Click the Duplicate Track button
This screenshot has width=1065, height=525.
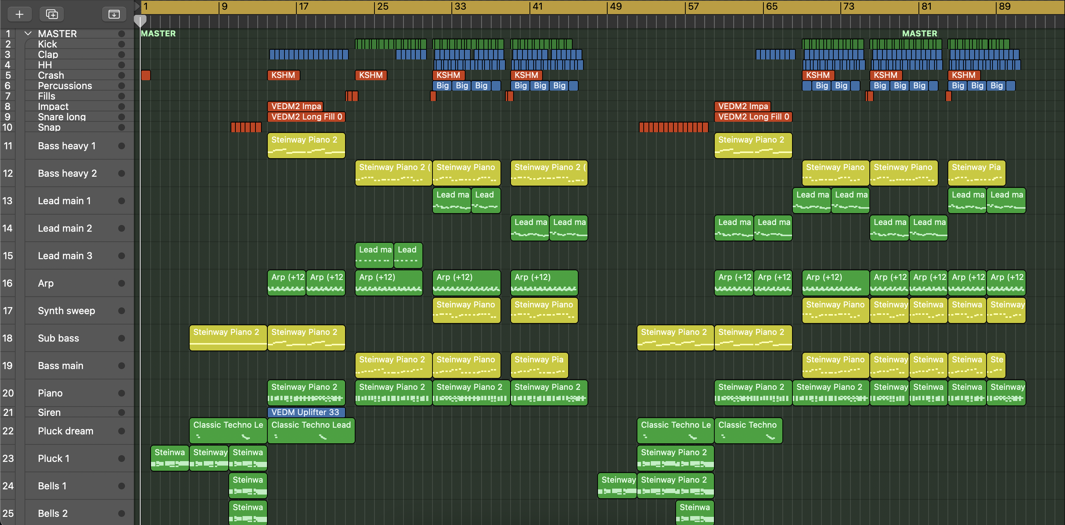click(x=52, y=14)
